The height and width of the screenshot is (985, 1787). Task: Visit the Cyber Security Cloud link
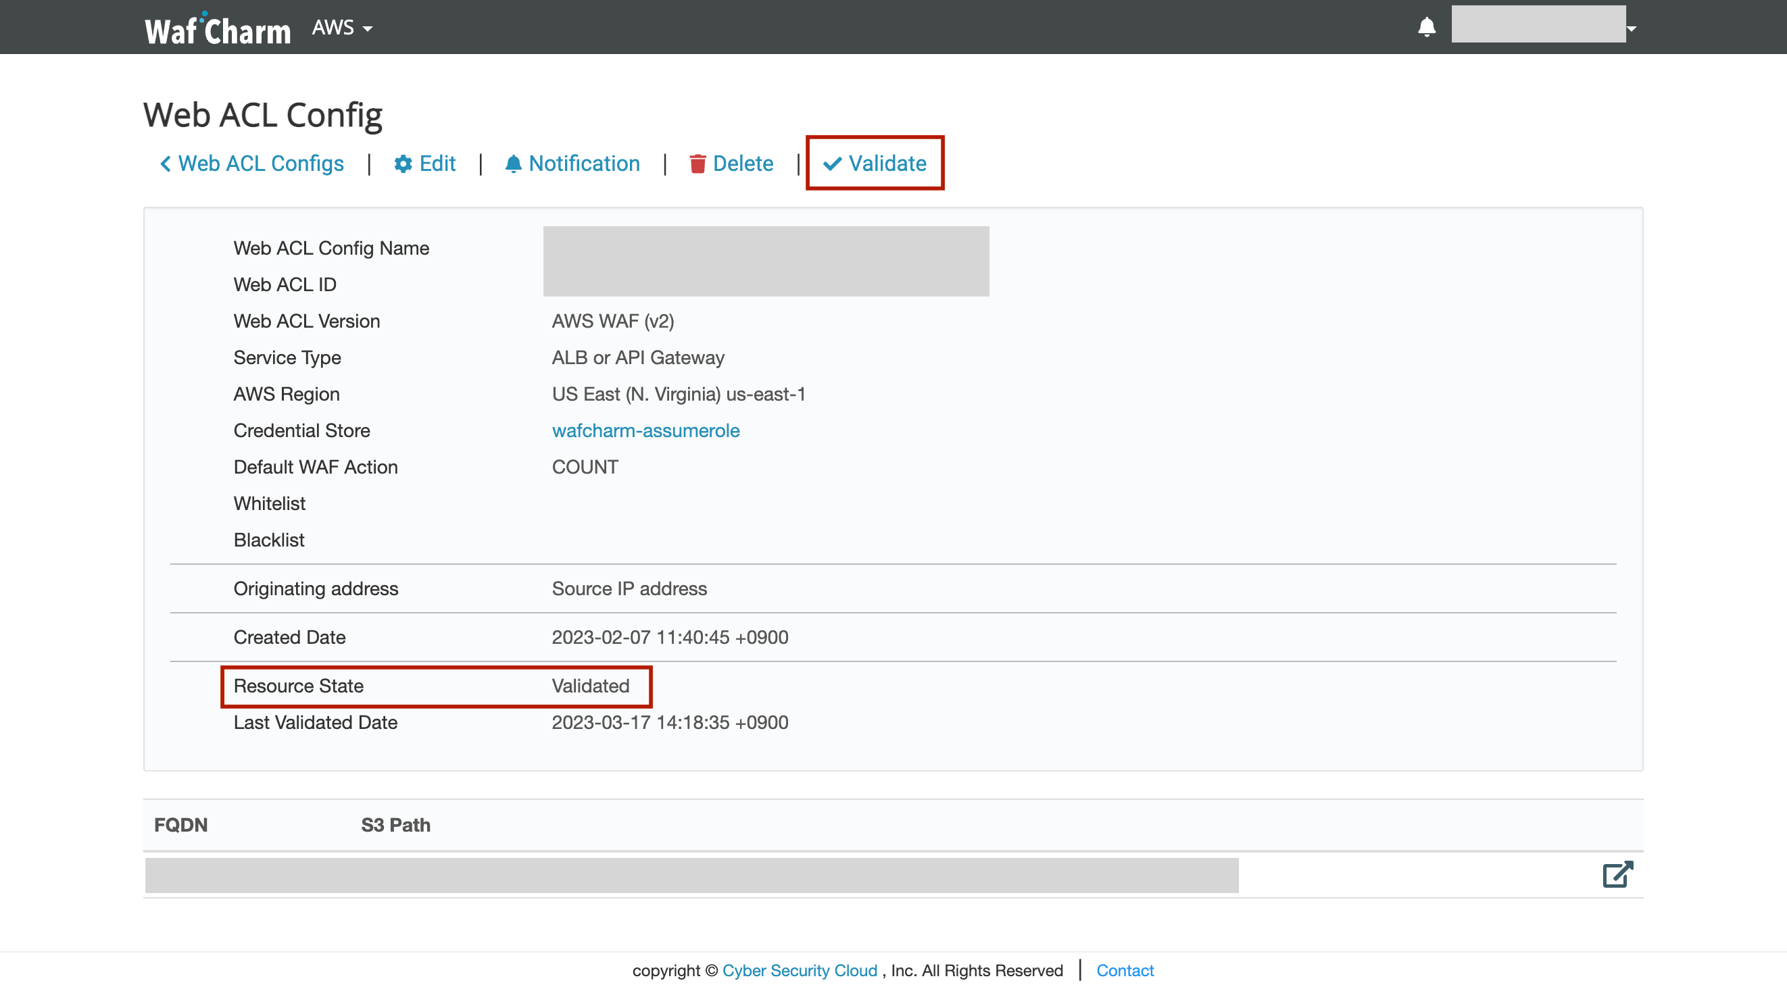coord(800,970)
